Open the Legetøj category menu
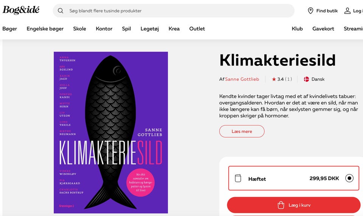This screenshot has height=216, width=363. point(150,29)
